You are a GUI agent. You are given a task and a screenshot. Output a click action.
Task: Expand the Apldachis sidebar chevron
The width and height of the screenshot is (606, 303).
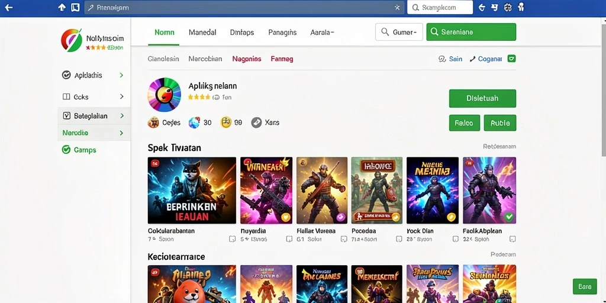coord(121,75)
